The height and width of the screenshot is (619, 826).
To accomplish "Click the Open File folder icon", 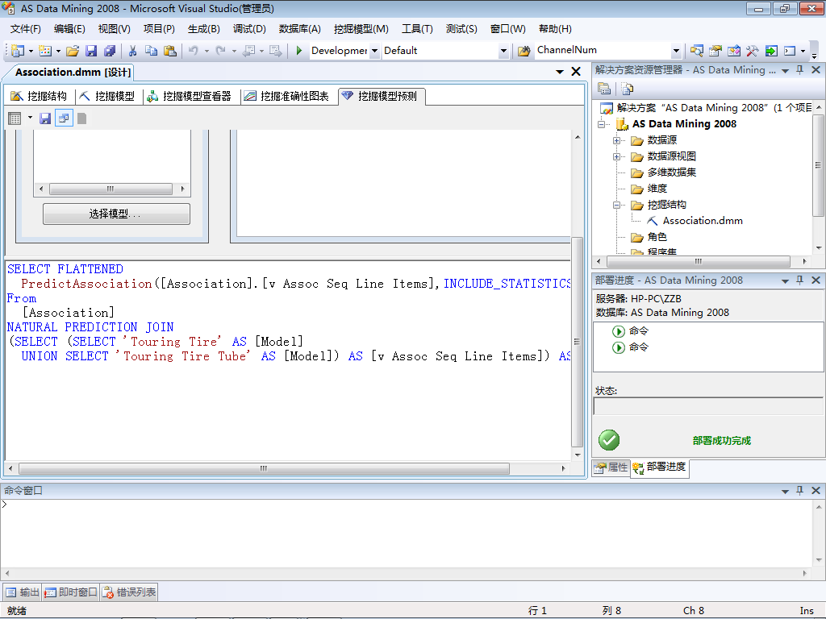I will point(73,51).
